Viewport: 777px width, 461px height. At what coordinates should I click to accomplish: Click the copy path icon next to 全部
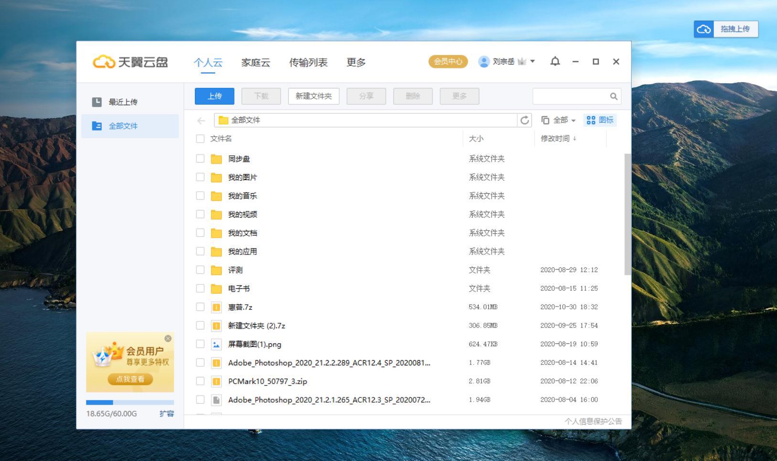click(544, 120)
